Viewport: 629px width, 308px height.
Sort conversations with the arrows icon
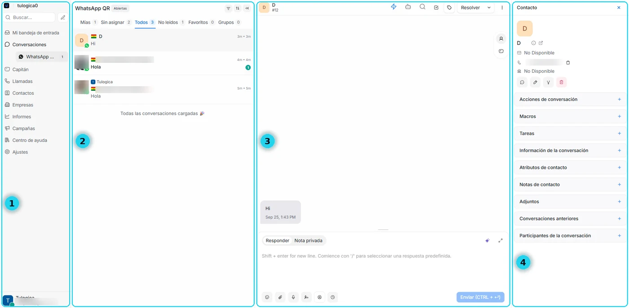pos(238,9)
